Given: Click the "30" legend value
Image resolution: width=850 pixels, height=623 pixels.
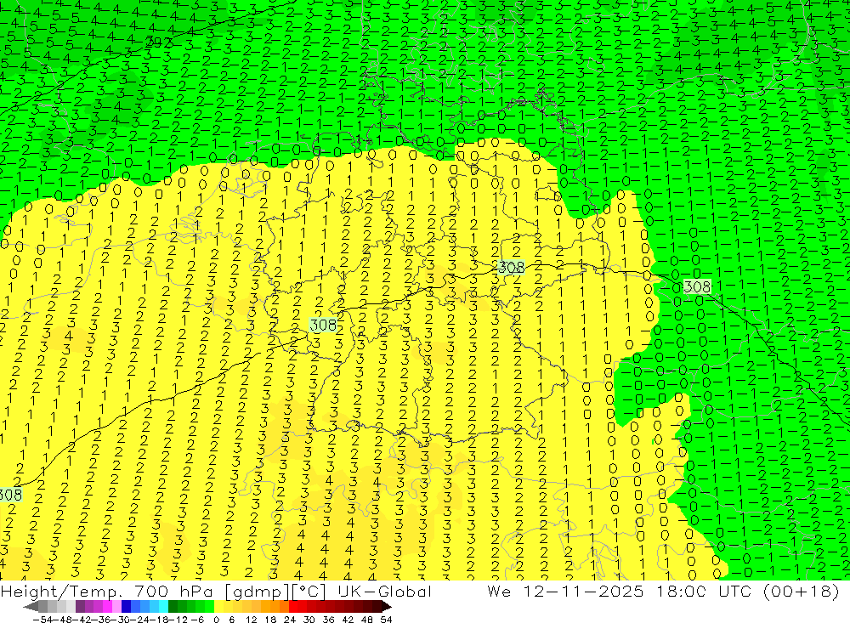Looking at the screenshot, I should click(x=309, y=620).
